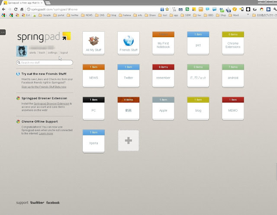Open the My First Notebook tile
Viewport: 277px width, 215px height.
pos(163,43)
